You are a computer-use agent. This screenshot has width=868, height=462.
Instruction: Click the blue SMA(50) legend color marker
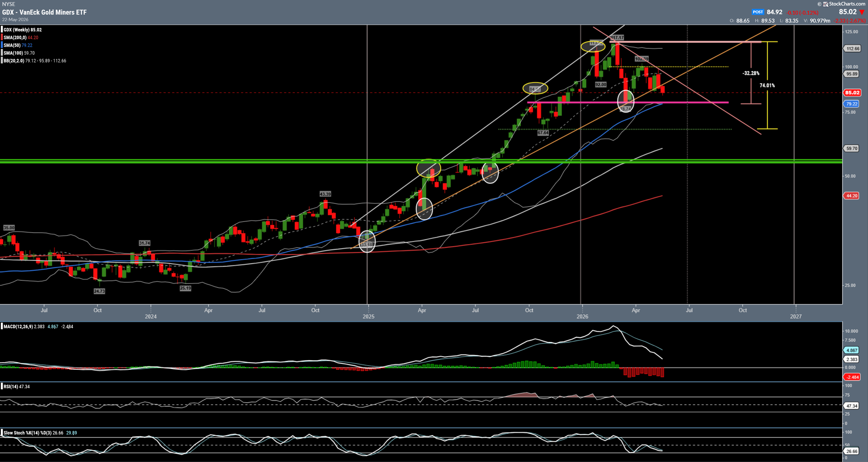(2, 45)
